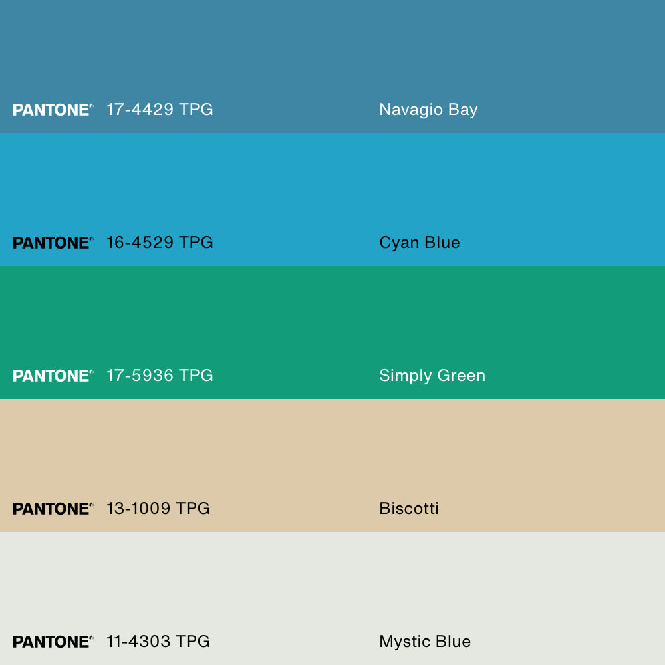
Task: Select the 17-5936 TPG code text
Action: [160, 376]
